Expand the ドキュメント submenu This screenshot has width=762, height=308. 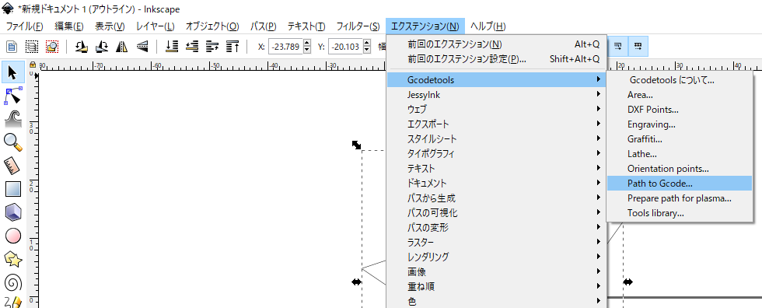point(496,183)
